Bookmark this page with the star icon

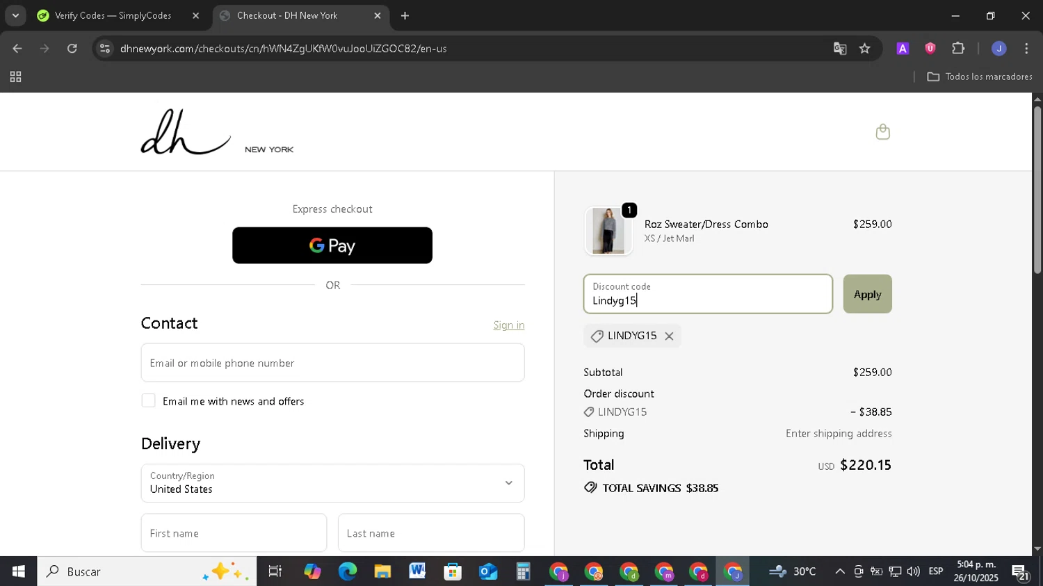[864, 49]
